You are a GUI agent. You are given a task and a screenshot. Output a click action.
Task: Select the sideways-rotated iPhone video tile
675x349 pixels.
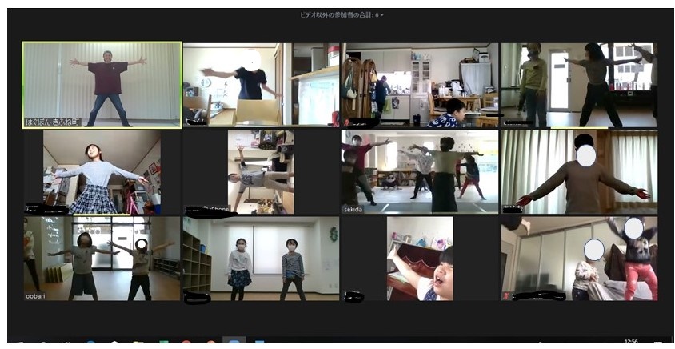click(x=261, y=172)
